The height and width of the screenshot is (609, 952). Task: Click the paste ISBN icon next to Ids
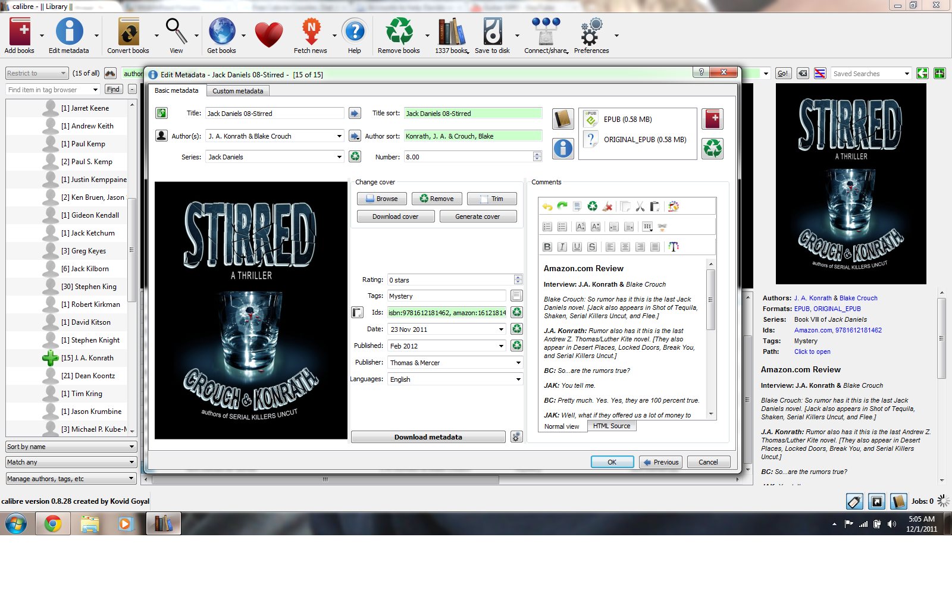pos(357,312)
